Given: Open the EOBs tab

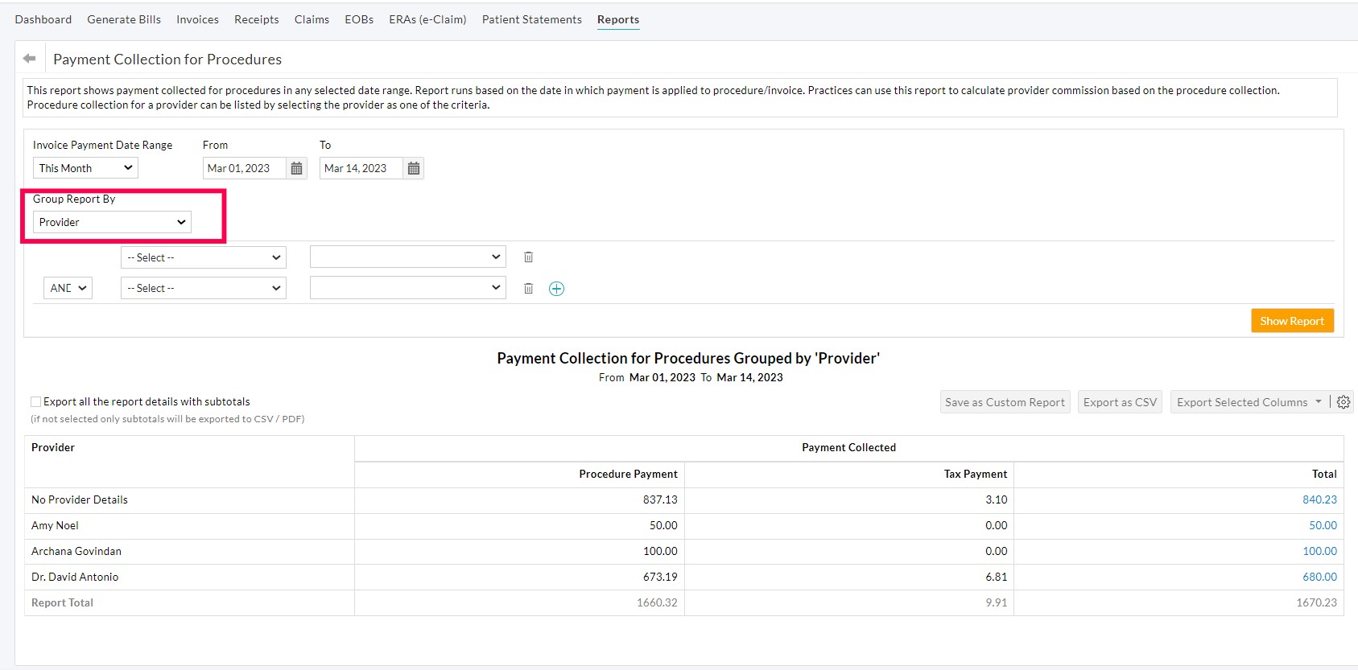Looking at the screenshot, I should point(359,19).
